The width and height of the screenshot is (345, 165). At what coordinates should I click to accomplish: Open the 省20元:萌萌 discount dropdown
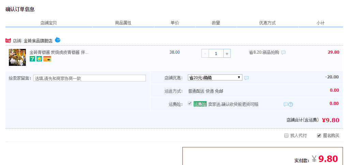pyautogui.click(x=215, y=77)
